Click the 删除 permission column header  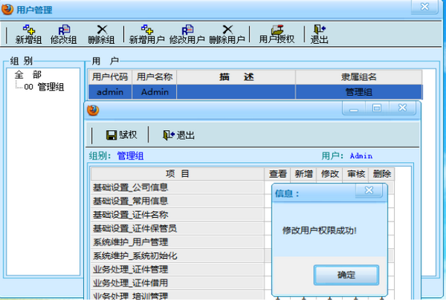(x=382, y=174)
